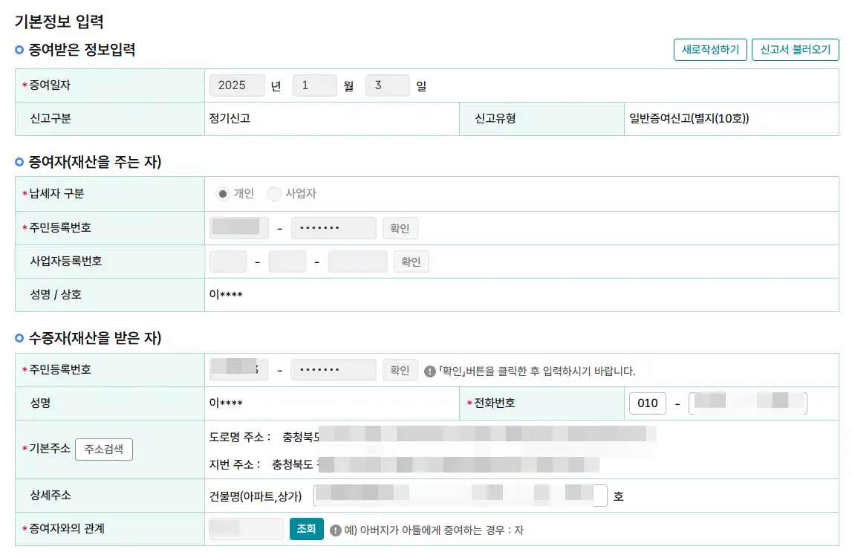
Task: Click the 010 phone prefix field
Action: click(647, 403)
